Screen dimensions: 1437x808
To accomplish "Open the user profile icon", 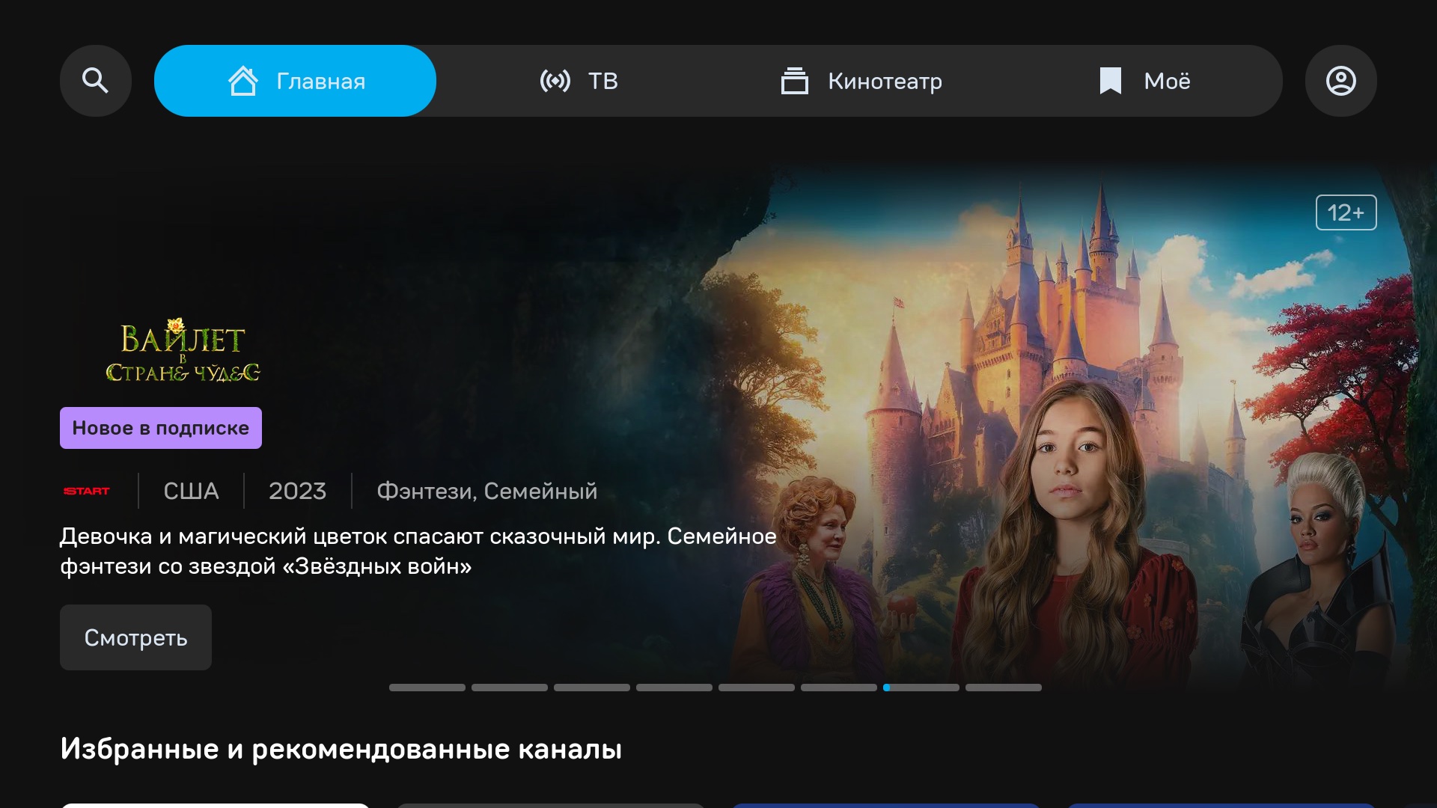I will pyautogui.click(x=1340, y=81).
